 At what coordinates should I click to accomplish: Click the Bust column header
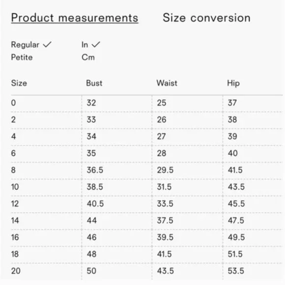[94, 83]
